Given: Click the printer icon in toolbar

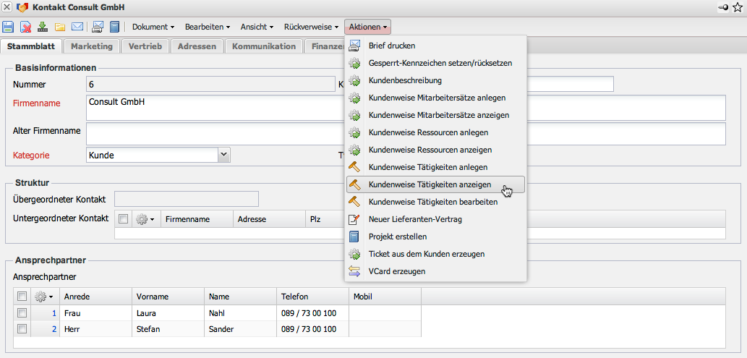Looking at the screenshot, I should point(98,27).
